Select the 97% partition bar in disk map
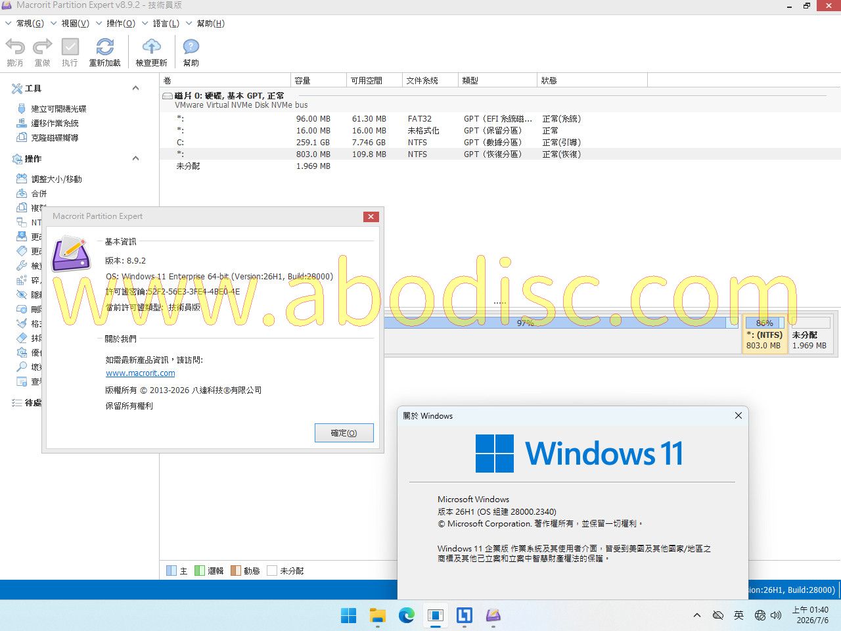Viewport: 841px width, 631px height. (x=561, y=323)
